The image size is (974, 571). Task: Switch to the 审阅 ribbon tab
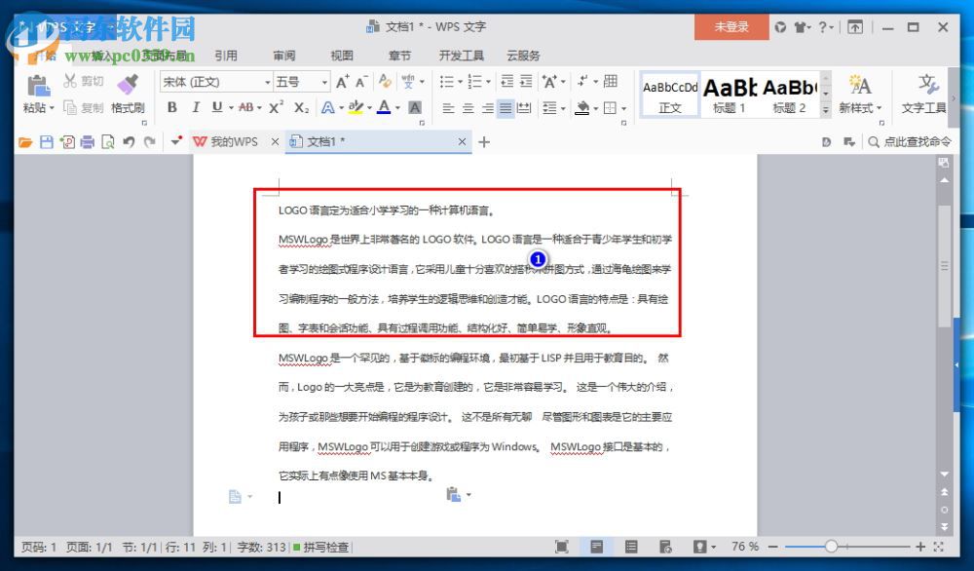point(283,56)
